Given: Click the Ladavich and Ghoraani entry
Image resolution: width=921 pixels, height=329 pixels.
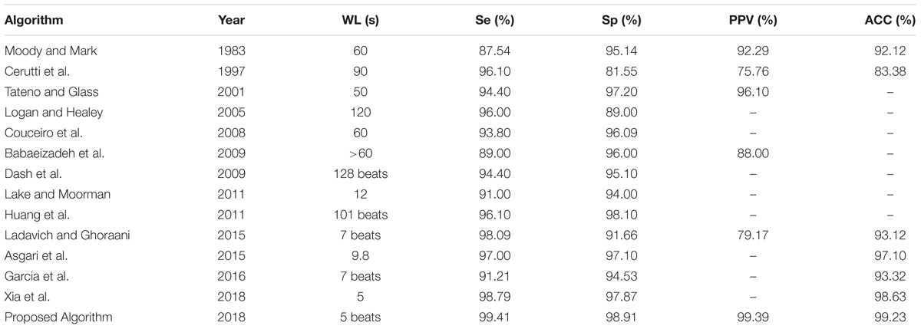Looking at the screenshot, I should coord(55,235).
